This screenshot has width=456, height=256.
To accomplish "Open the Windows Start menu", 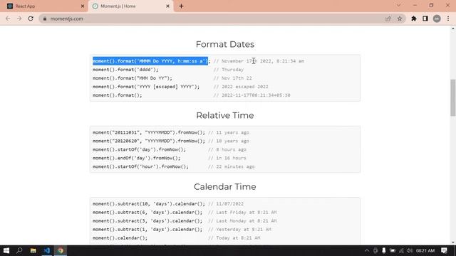I will (6, 250).
